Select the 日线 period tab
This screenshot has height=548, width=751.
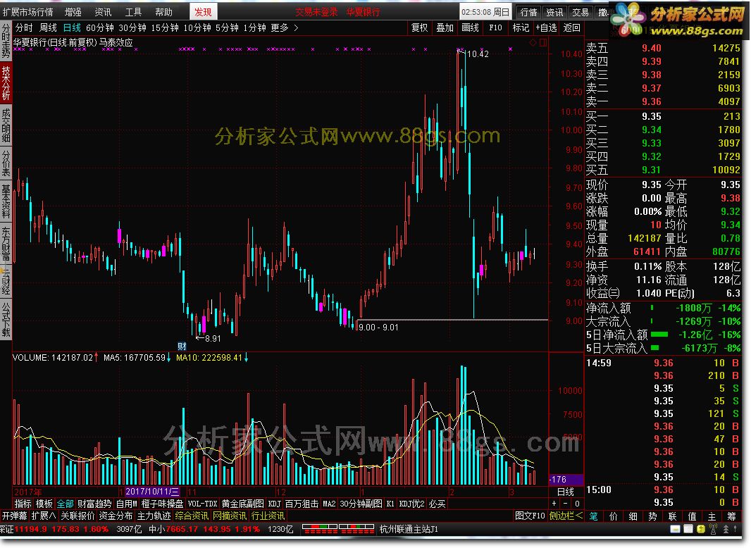coord(72,27)
